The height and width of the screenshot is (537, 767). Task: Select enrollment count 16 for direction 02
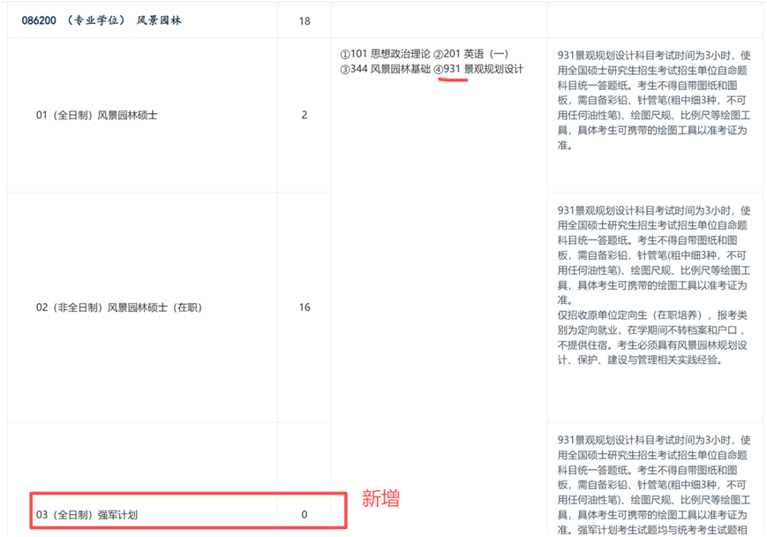(x=305, y=307)
